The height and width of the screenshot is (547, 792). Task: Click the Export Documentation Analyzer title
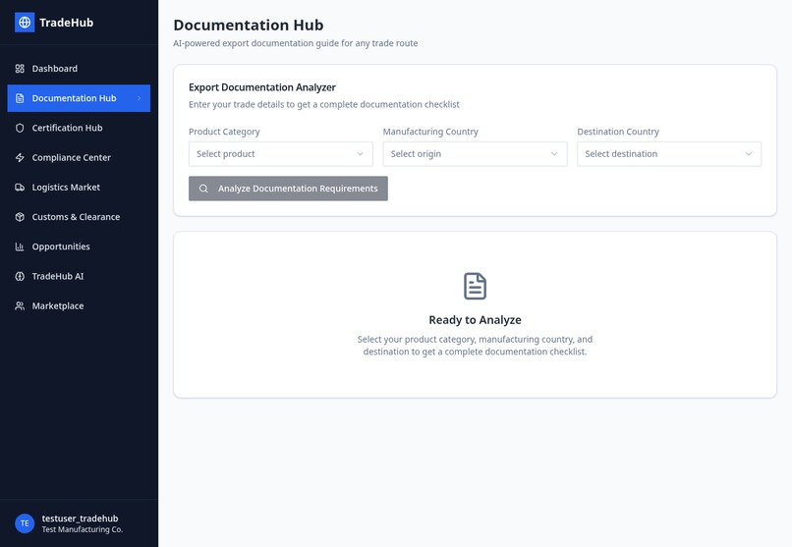coord(262,87)
